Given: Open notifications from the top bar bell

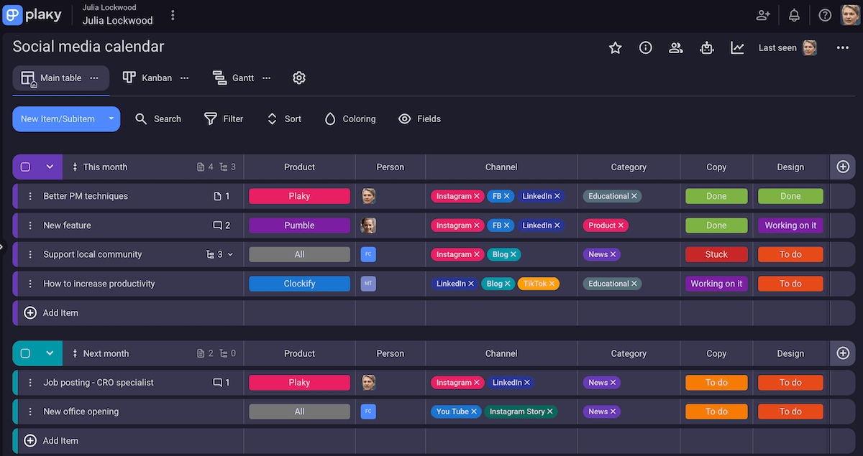Looking at the screenshot, I should [794, 14].
